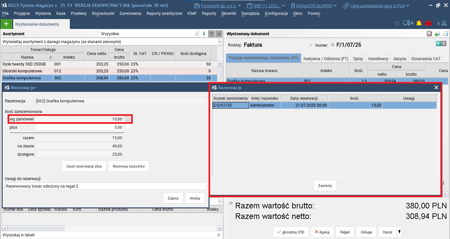
Task: Toggle the U filter button
Action: coord(219,34)
